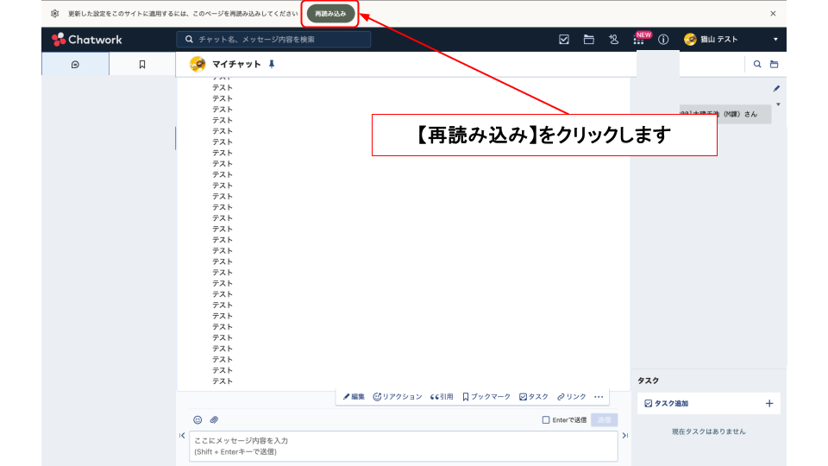
Task: Click the add contact person icon
Action: pos(613,40)
